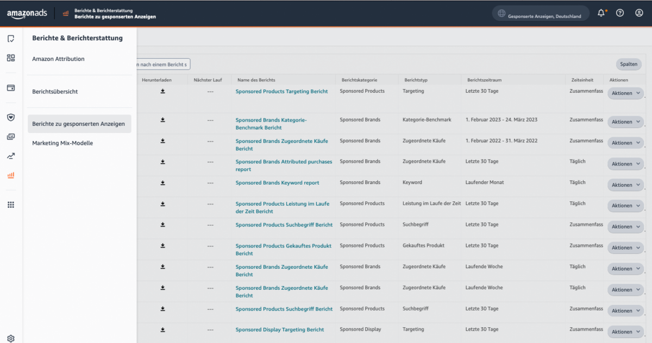This screenshot has height=343, width=652.
Task: Click the 'Sponsored Display' category cell
Action: point(361,329)
